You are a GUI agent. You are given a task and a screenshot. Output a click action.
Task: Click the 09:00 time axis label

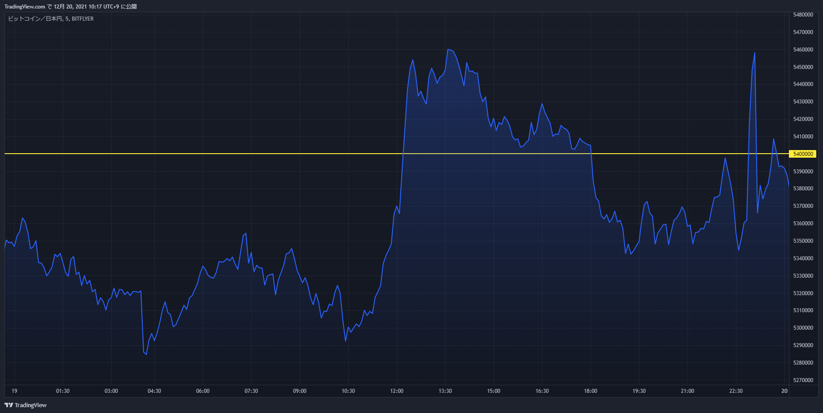pyautogui.click(x=300, y=391)
